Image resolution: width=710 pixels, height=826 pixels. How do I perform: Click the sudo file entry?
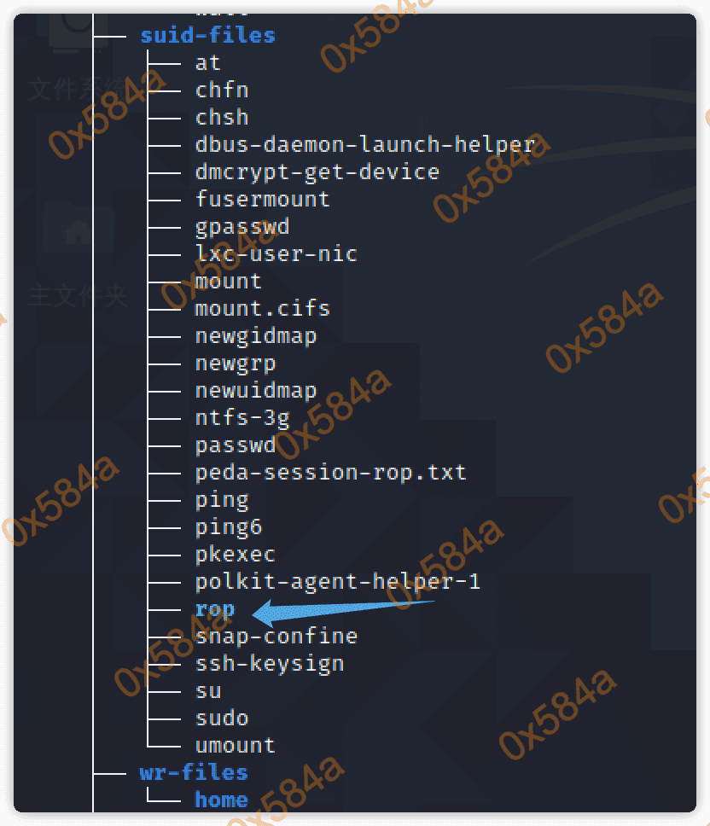pos(222,718)
